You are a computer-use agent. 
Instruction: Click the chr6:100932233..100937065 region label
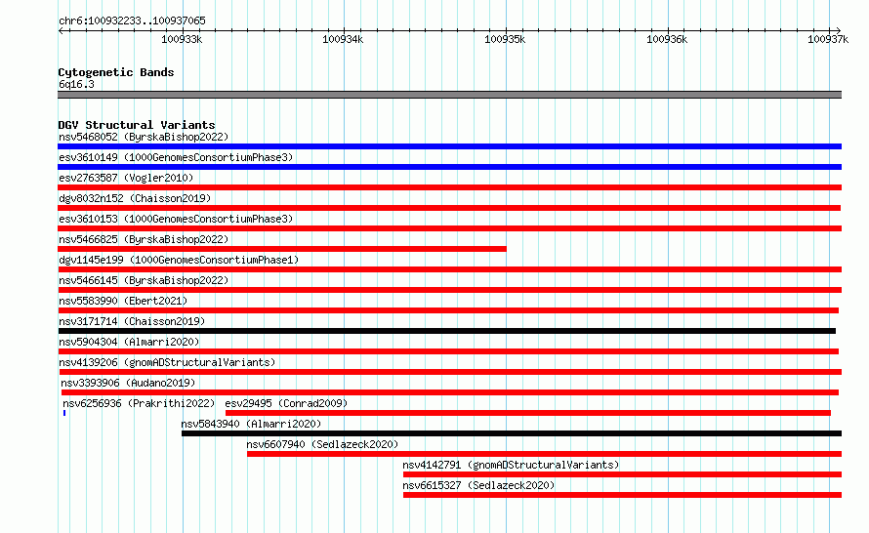(132, 20)
